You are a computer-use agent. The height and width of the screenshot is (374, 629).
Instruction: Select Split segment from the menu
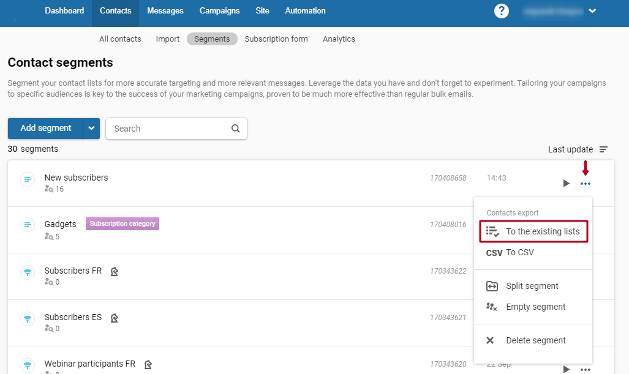[x=533, y=286]
